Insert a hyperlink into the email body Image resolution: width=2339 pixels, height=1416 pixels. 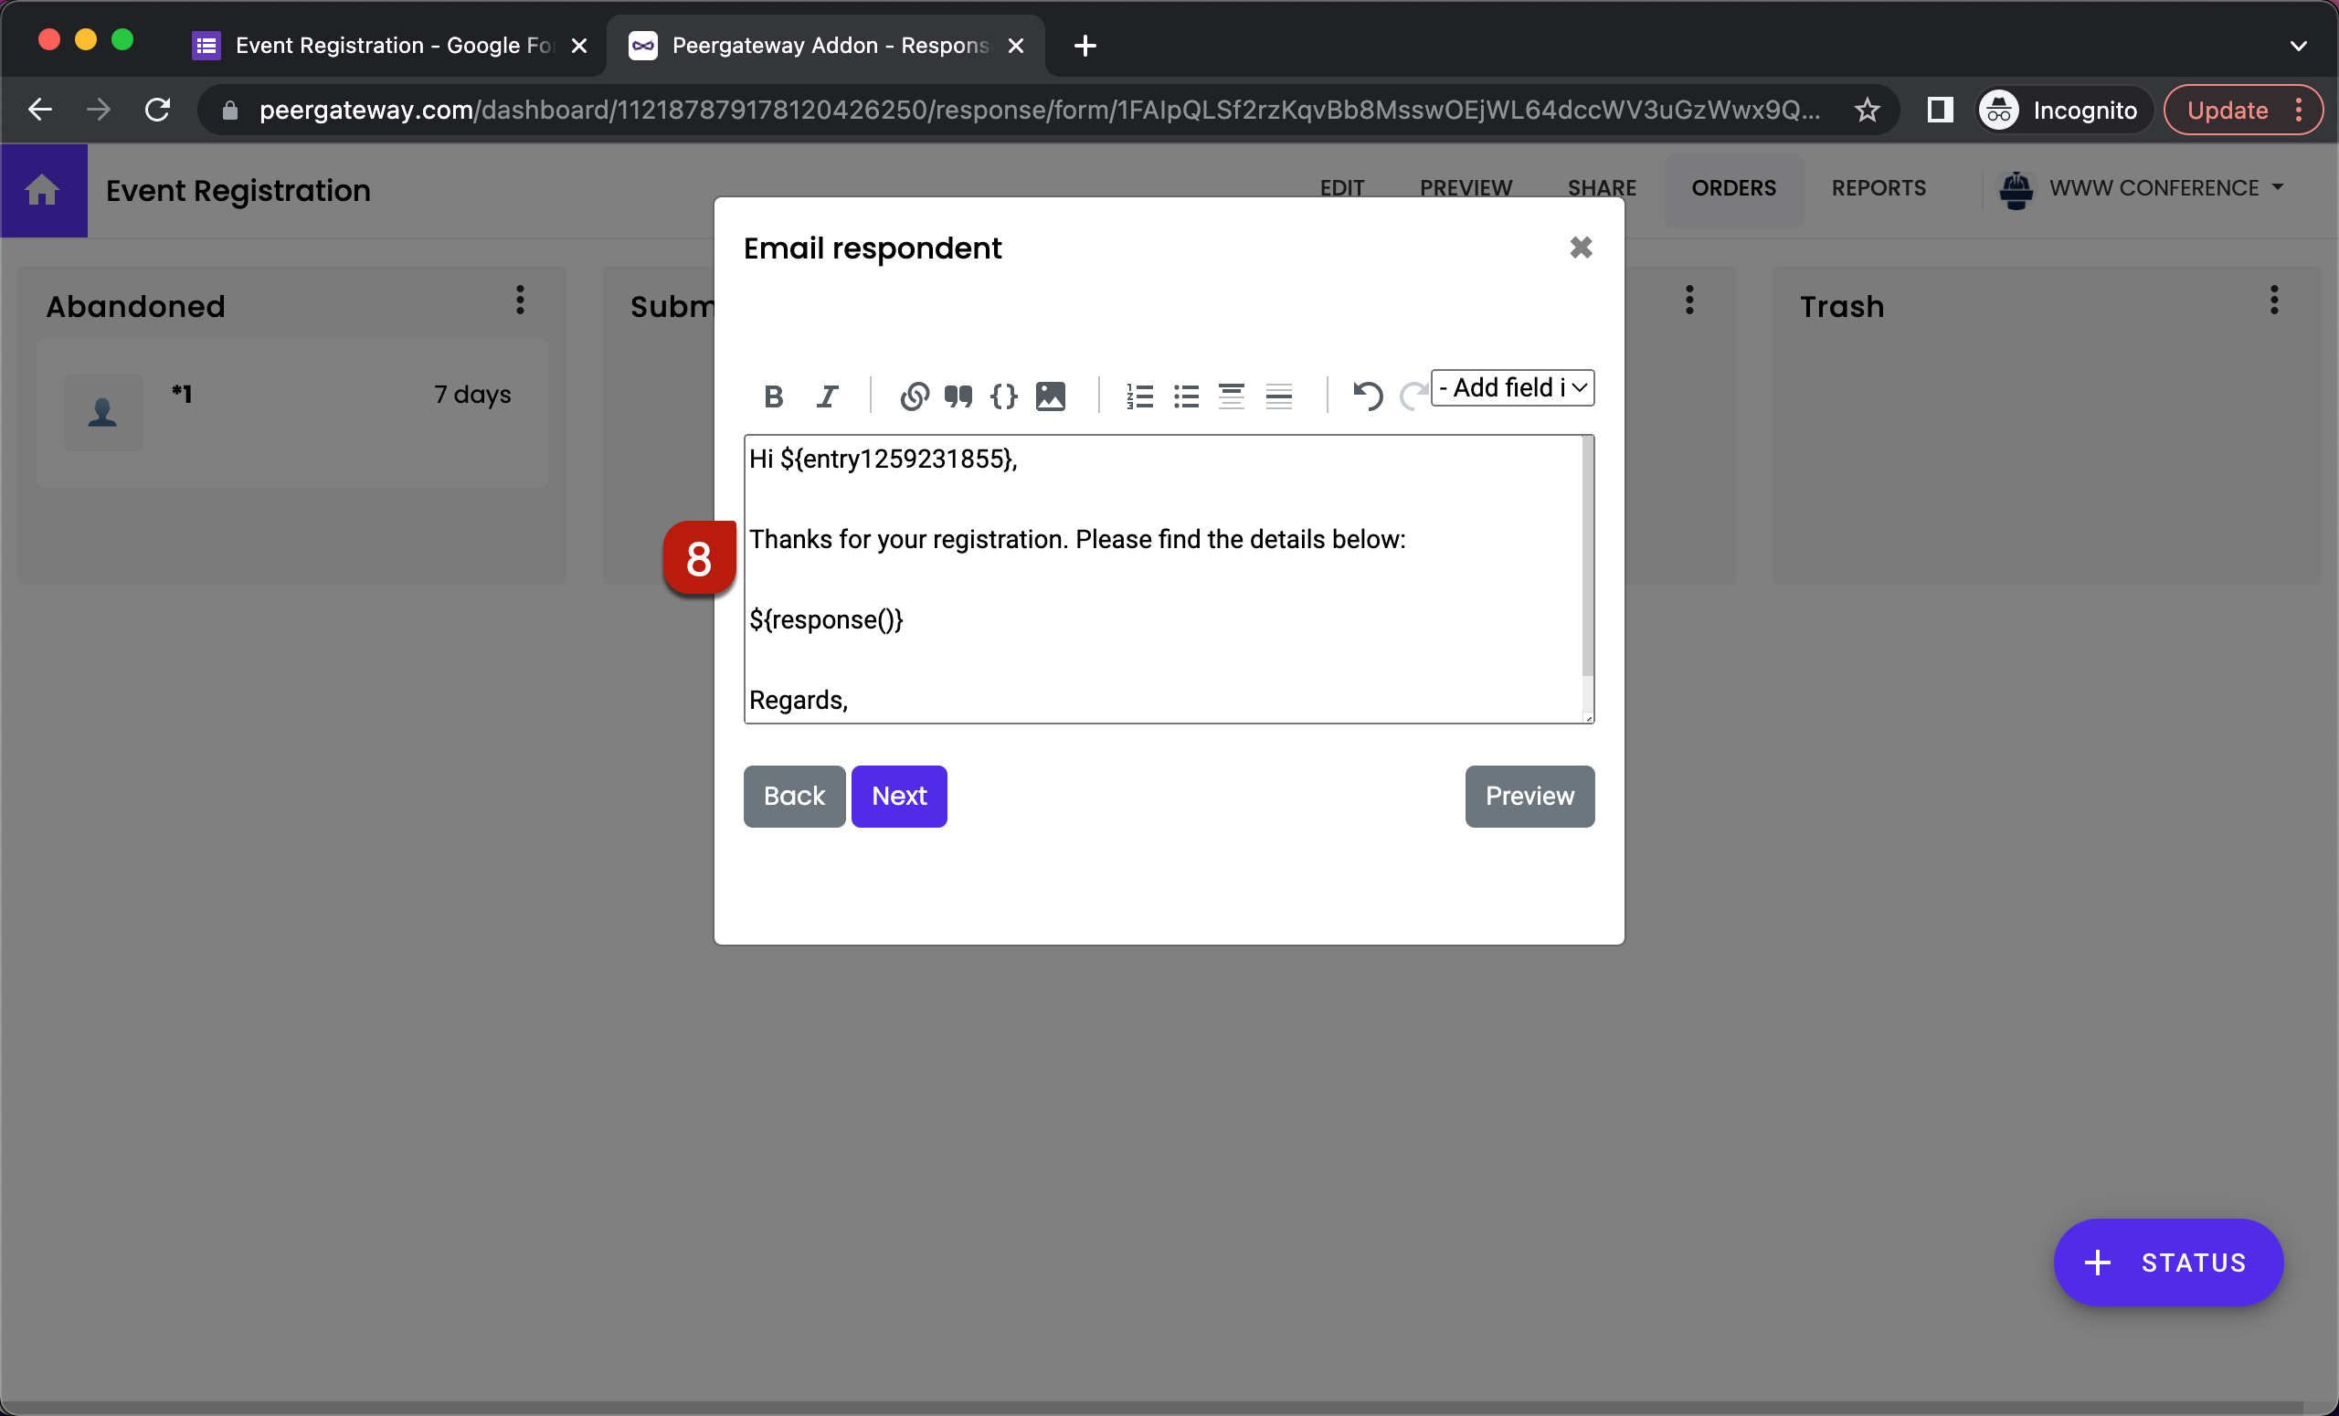pos(913,396)
